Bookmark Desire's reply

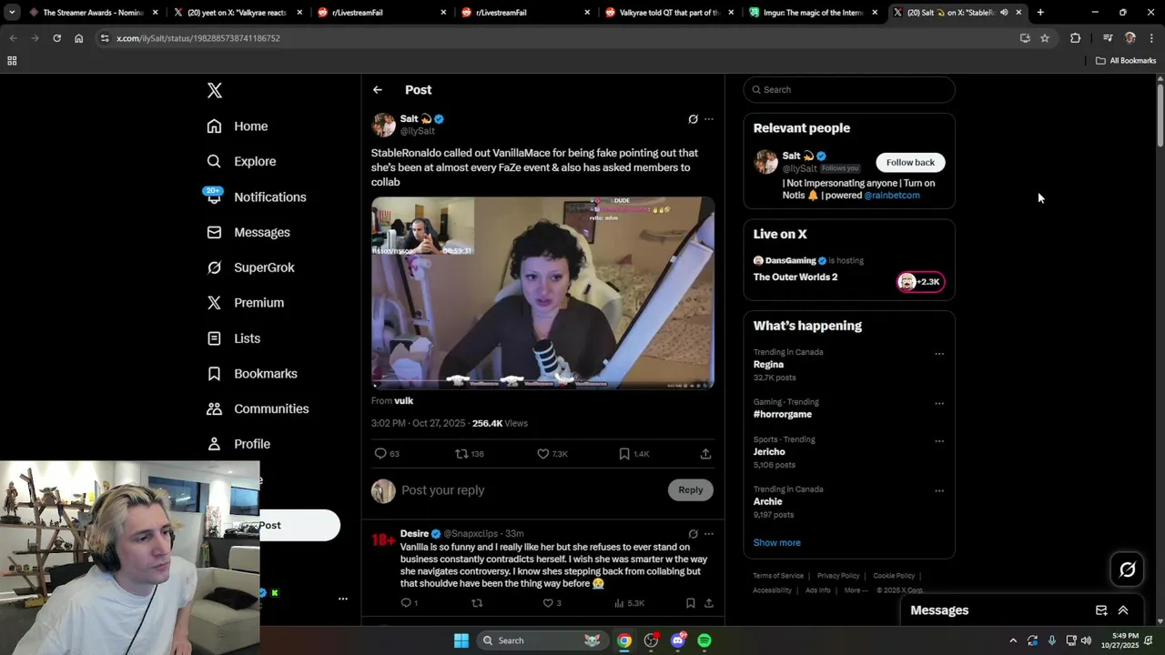[690, 603]
